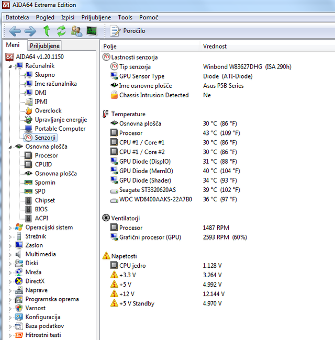Image resolution: width=335 pixels, height=340 pixels.
Task: Collapse the Računalnik tree node
Action: [10, 66]
